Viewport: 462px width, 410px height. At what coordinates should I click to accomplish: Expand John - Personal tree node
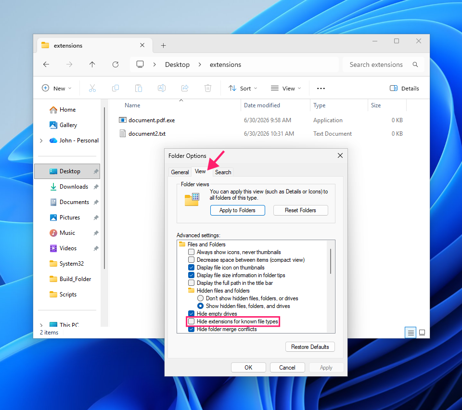coord(41,141)
